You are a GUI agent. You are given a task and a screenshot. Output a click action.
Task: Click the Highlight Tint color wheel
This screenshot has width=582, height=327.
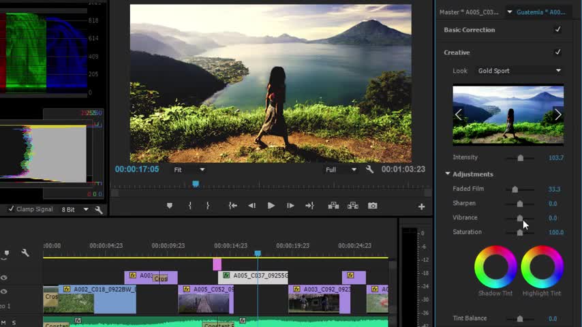pos(542,267)
